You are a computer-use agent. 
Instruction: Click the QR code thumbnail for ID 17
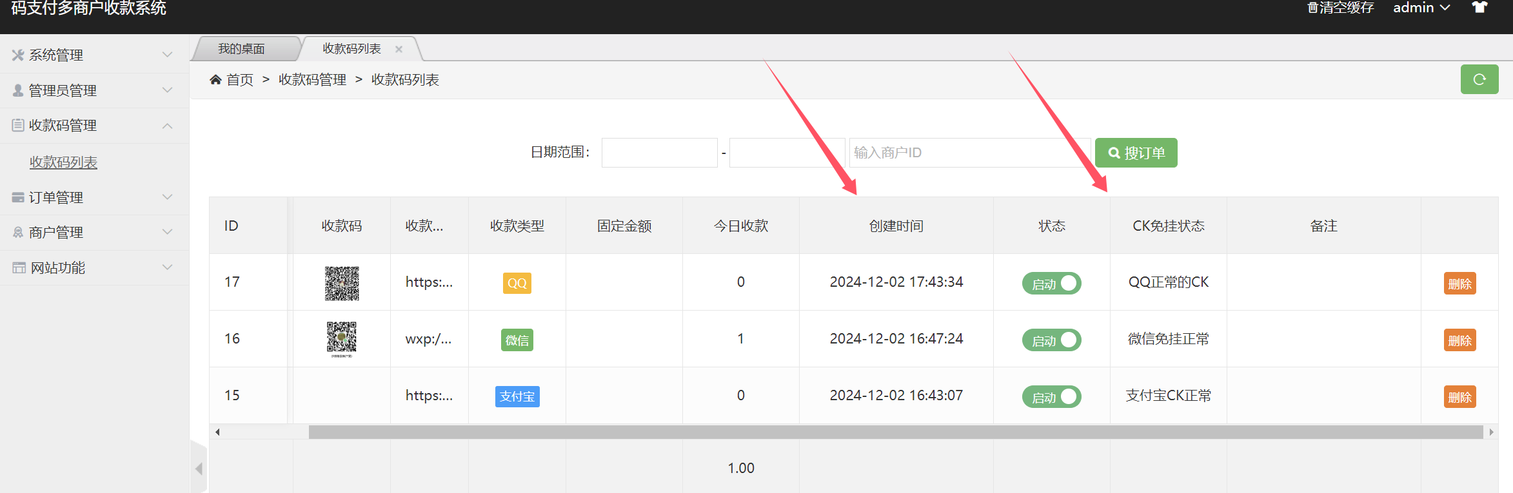pyautogui.click(x=342, y=283)
